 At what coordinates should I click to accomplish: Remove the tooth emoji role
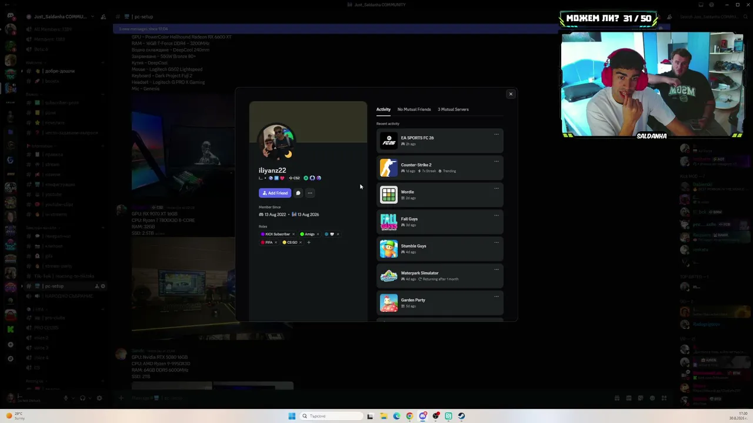(x=338, y=234)
